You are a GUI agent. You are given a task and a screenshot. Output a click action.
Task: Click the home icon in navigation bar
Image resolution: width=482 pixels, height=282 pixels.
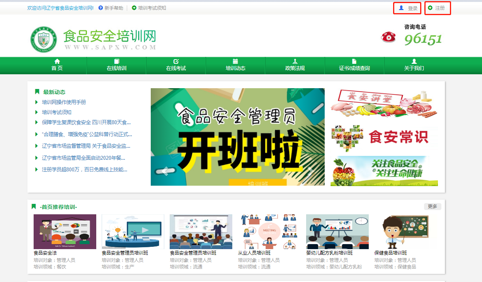(57, 62)
